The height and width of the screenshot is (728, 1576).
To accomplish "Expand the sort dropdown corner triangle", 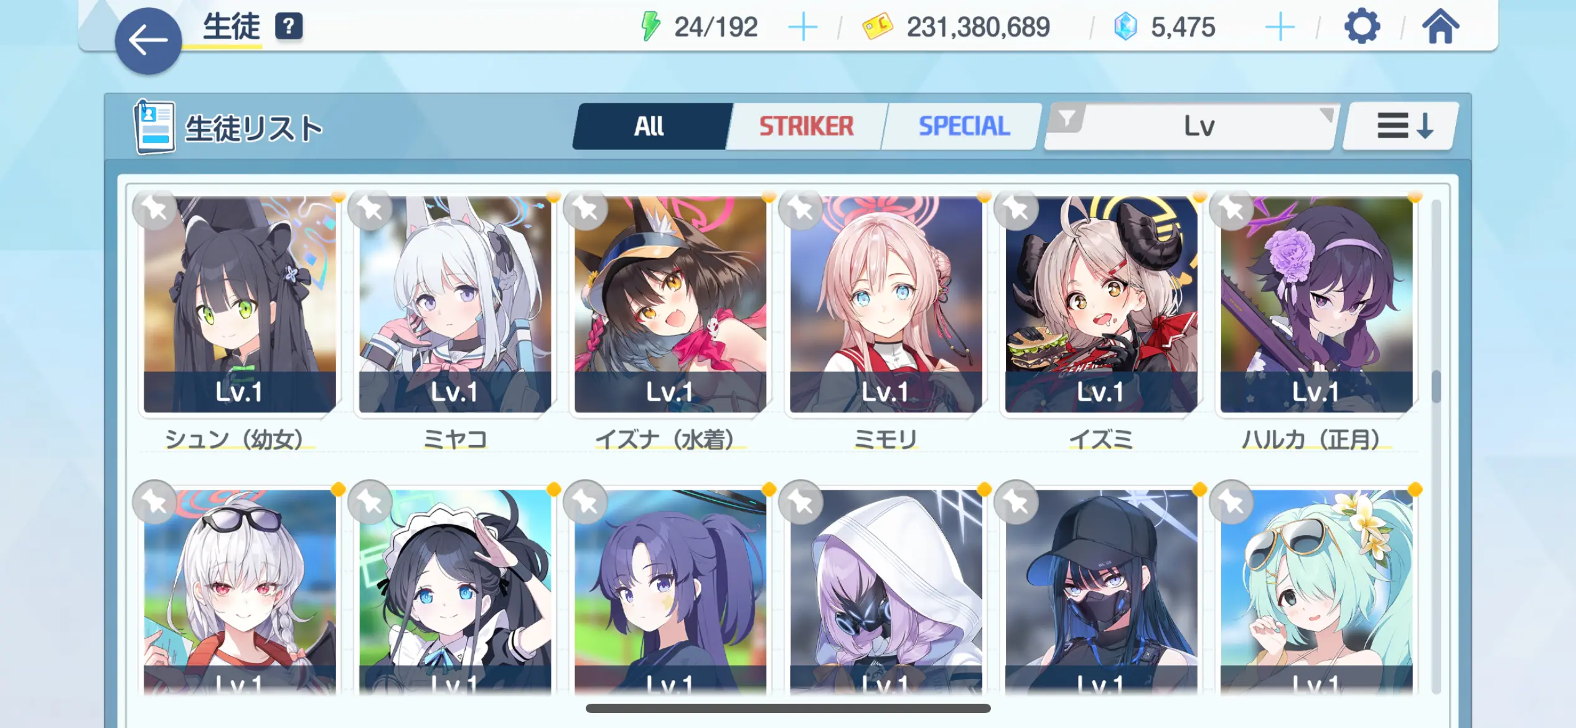I will [x=1326, y=114].
